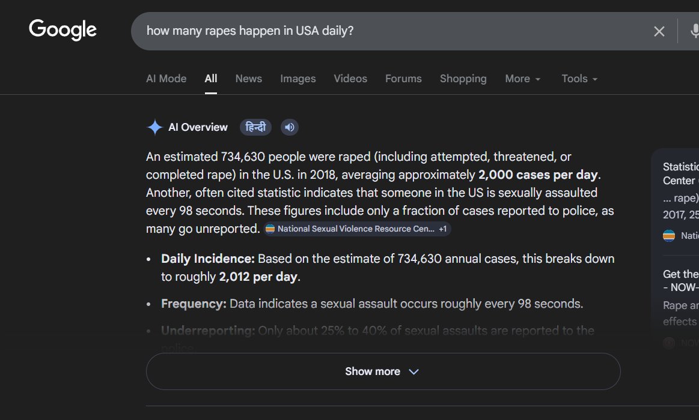Click the "Frequency:" bullet heading
Screen dimensions: 699x420
pyautogui.click(x=194, y=304)
